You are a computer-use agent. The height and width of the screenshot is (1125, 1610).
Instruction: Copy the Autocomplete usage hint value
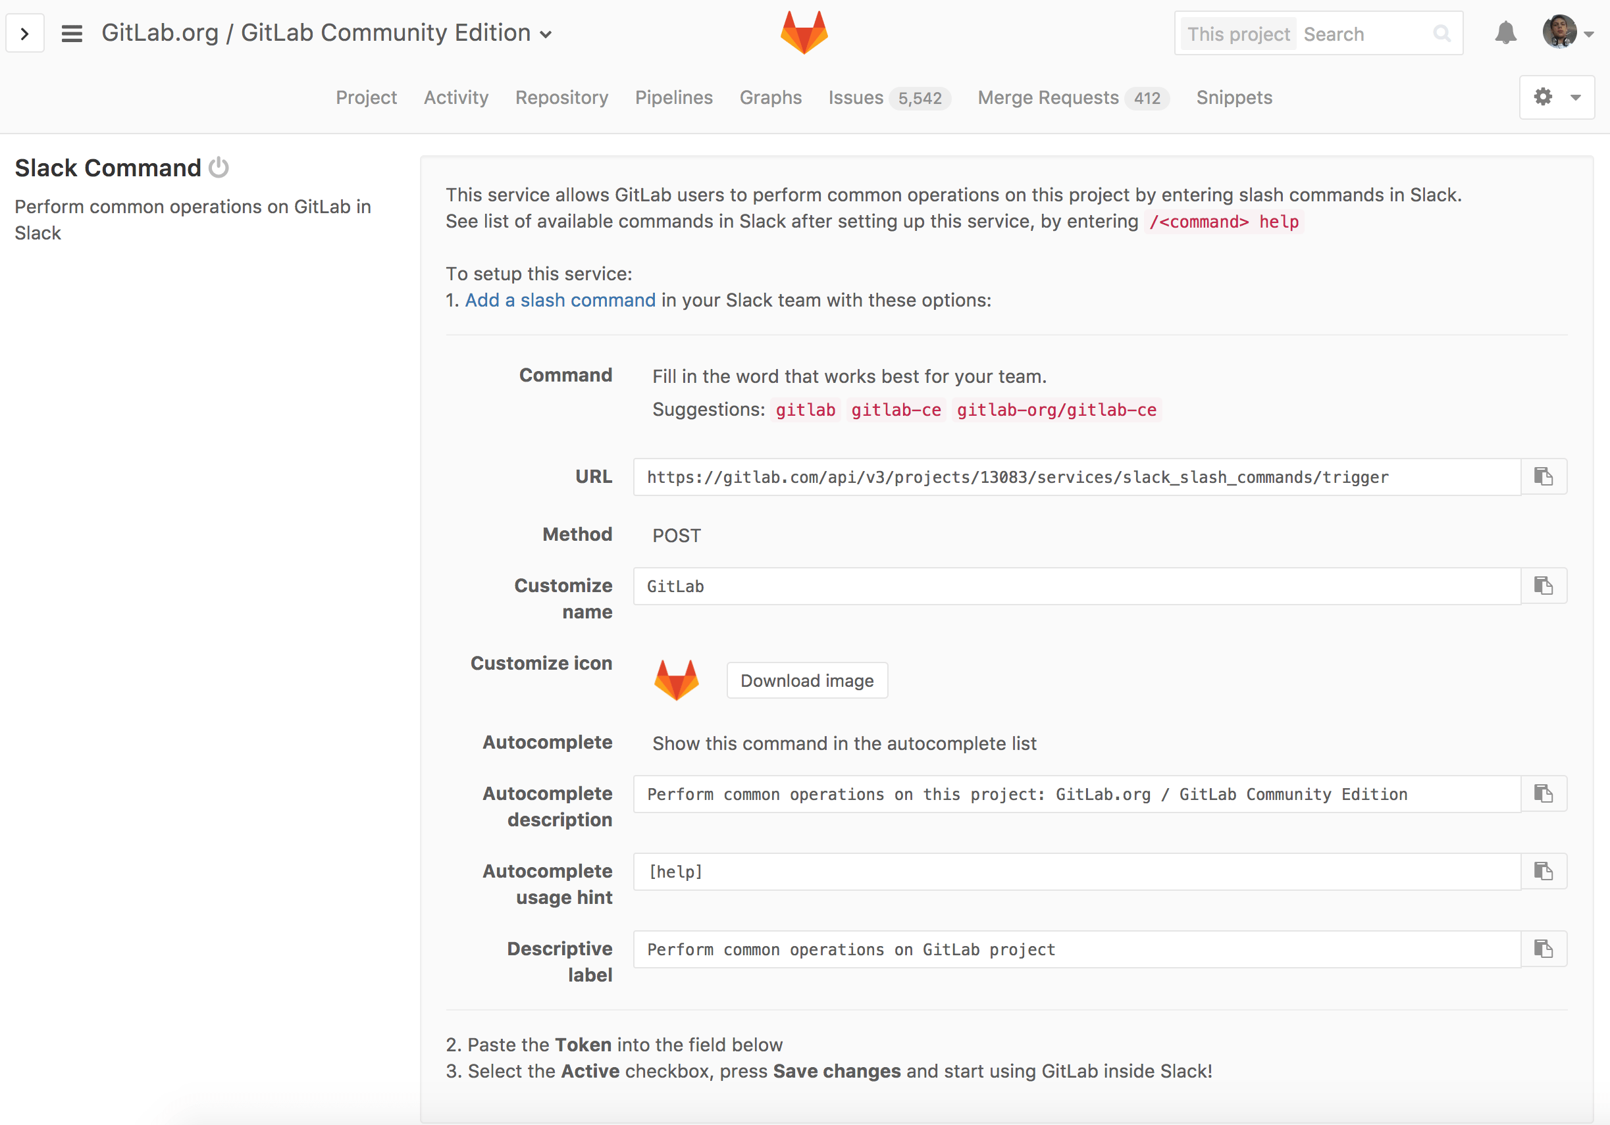point(1544,871)
